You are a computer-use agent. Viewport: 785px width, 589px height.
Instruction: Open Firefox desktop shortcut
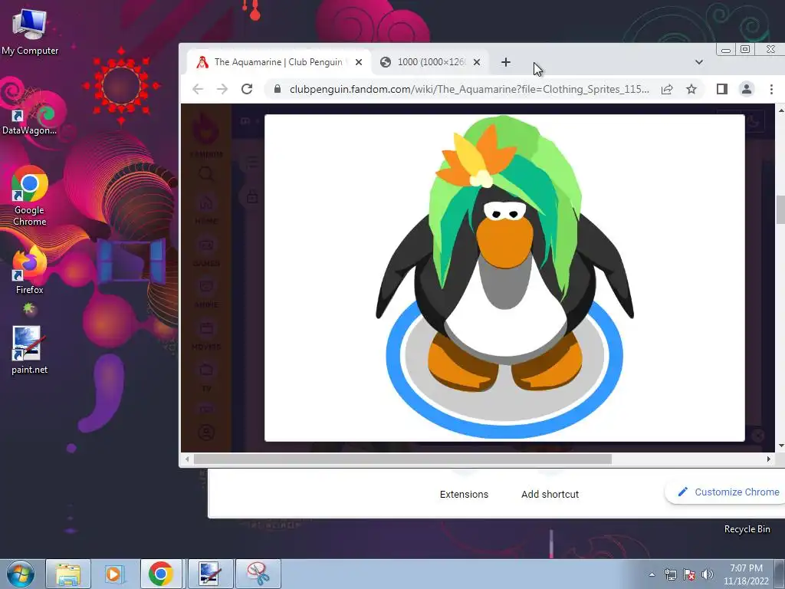point(30,270)
